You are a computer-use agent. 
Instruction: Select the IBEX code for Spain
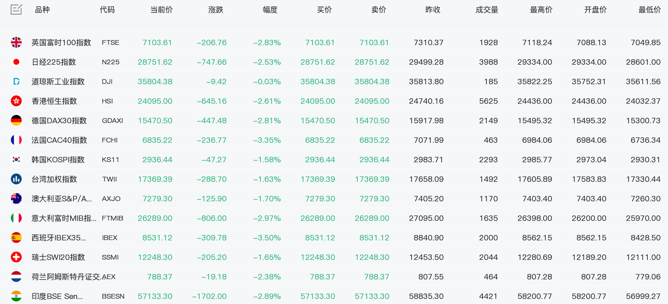[110, 238]
